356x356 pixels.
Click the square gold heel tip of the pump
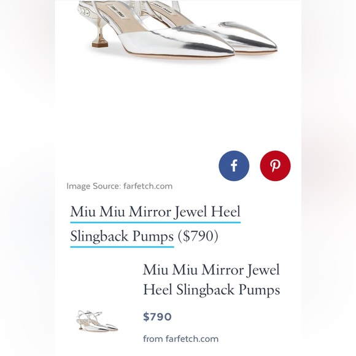98,44
